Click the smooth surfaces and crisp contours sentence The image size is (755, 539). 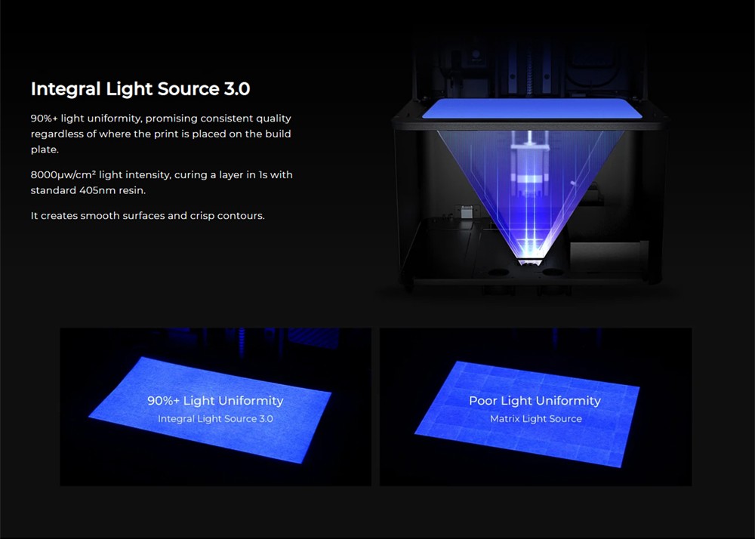tap(148, 216)
